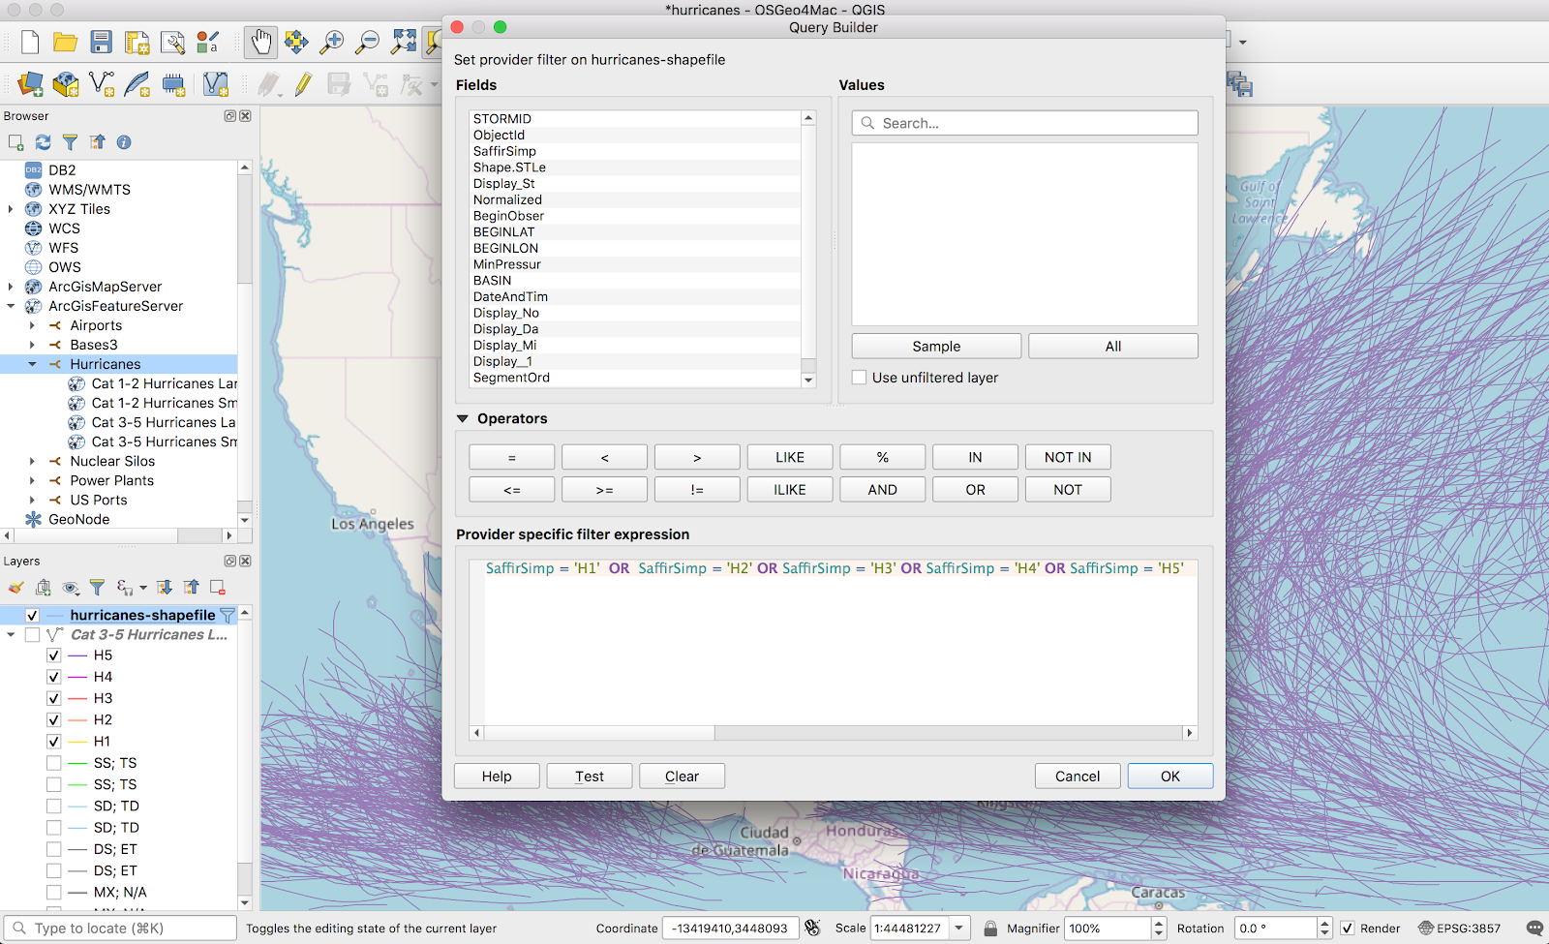
Task: Insert the LIKE operator
Action: (x=789, y=457)
